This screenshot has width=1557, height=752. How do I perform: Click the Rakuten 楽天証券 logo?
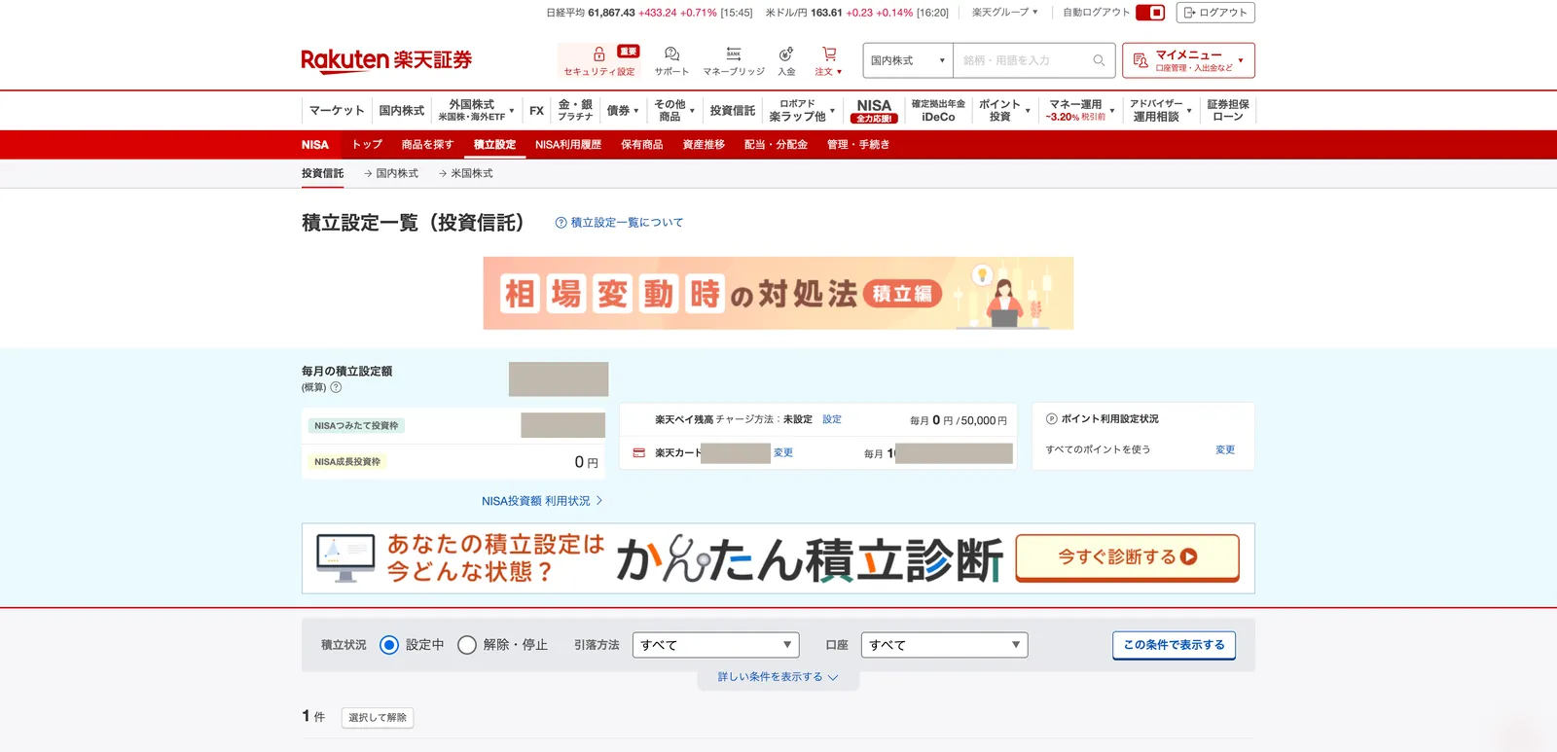pos(386,60)
